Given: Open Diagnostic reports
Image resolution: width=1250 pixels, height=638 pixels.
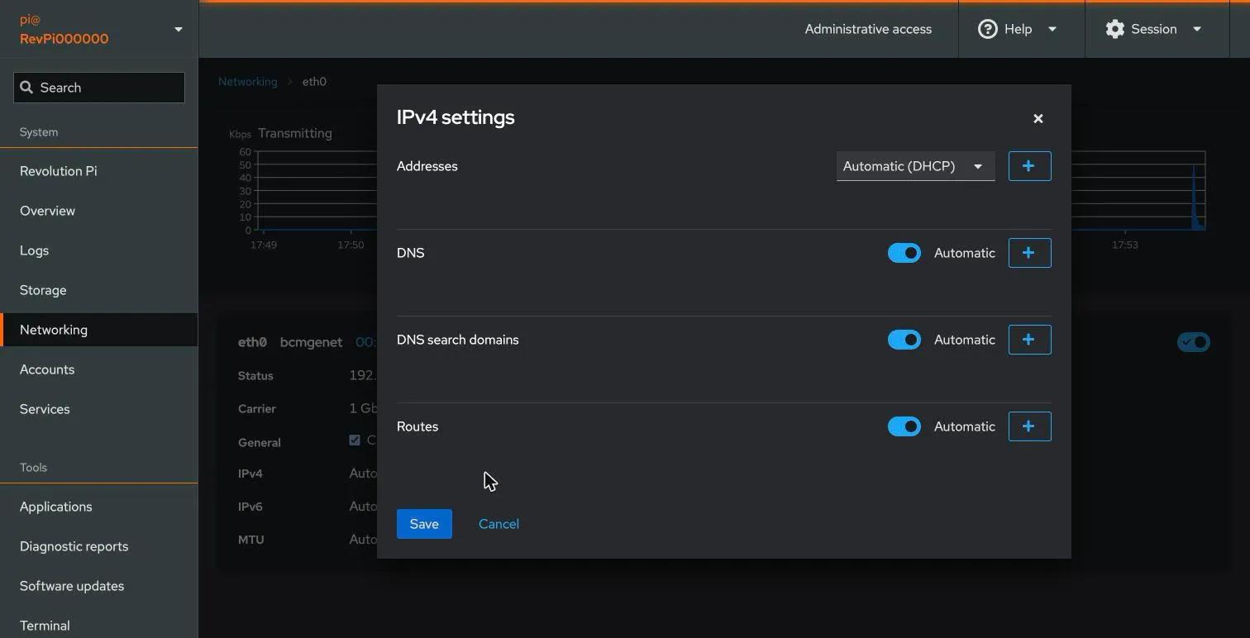Looking at the screenshot, I should click(x=99, y=546).
